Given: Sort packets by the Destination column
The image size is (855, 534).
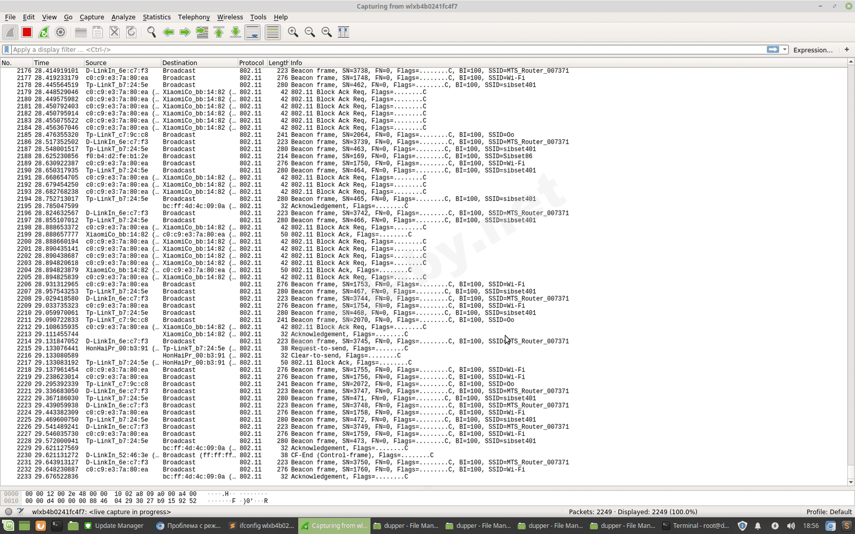Looking at the screenshot, I should (x=199, y=63).
